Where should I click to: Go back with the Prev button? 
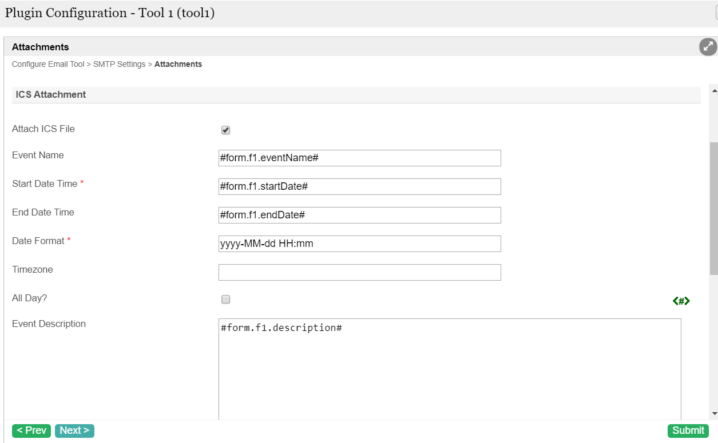click(x=31, y=430)
